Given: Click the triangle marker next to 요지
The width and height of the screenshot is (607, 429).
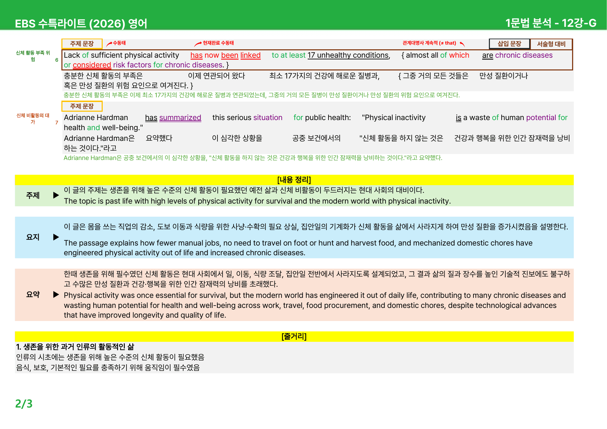Looking at the screenshot, I should pyautogui.click(x=56, y=237).
